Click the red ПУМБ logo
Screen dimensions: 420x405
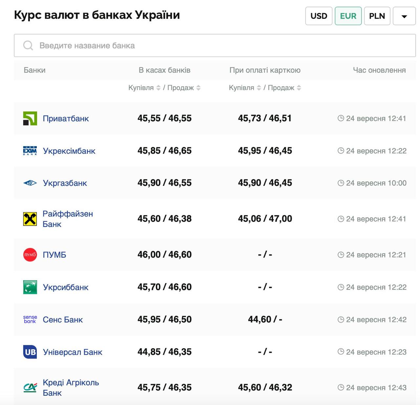(30, 255)
